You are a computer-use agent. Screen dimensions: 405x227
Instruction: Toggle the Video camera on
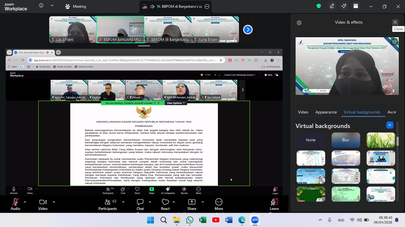coord(43,202)
